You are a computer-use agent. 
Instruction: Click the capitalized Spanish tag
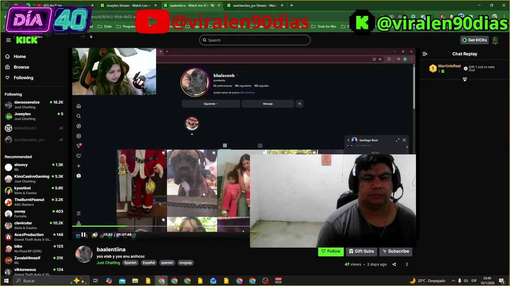(x=130, y=263)
